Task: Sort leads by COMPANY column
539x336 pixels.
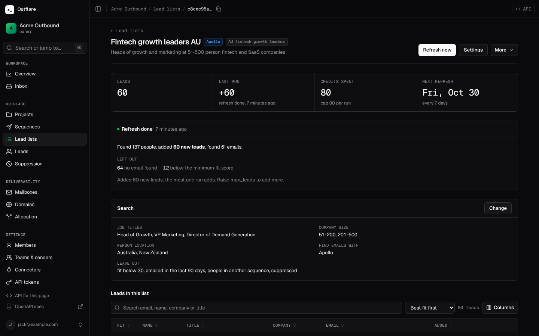Action: [284, 326]
